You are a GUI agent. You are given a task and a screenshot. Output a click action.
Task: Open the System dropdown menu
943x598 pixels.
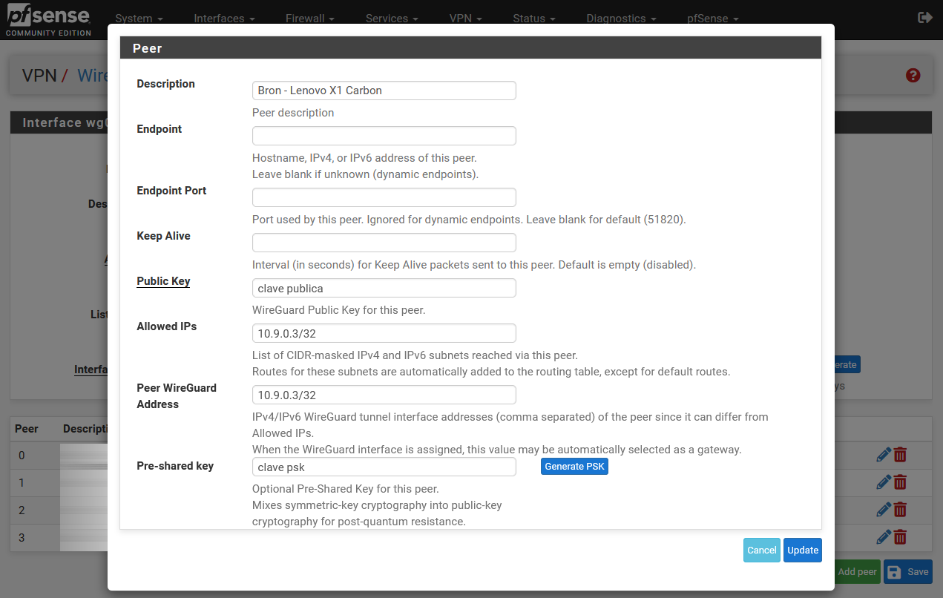(x=139, y=19)
